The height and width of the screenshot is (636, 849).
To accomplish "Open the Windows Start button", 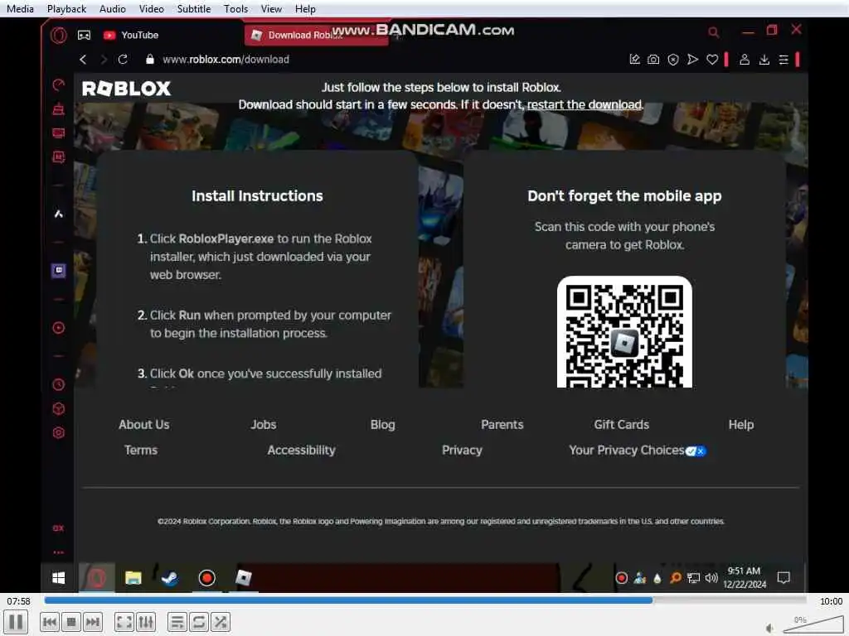I will [x=59, y=577].
